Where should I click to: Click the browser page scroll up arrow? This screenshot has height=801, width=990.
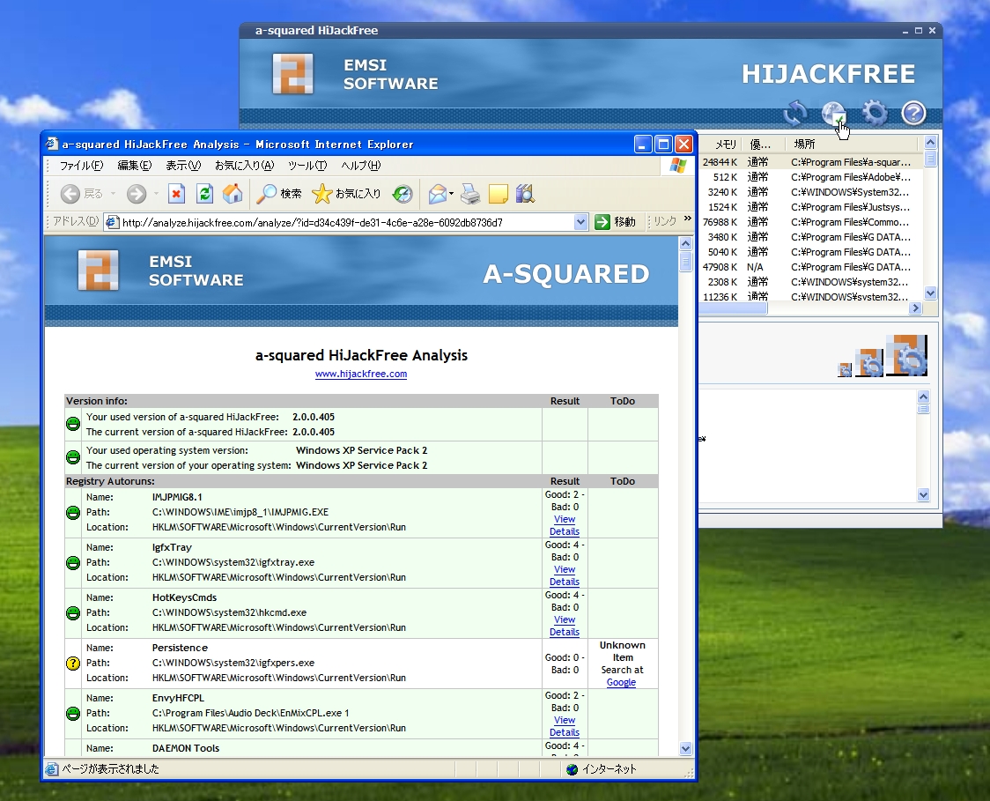pyautogui.click(x=686, y=243)
